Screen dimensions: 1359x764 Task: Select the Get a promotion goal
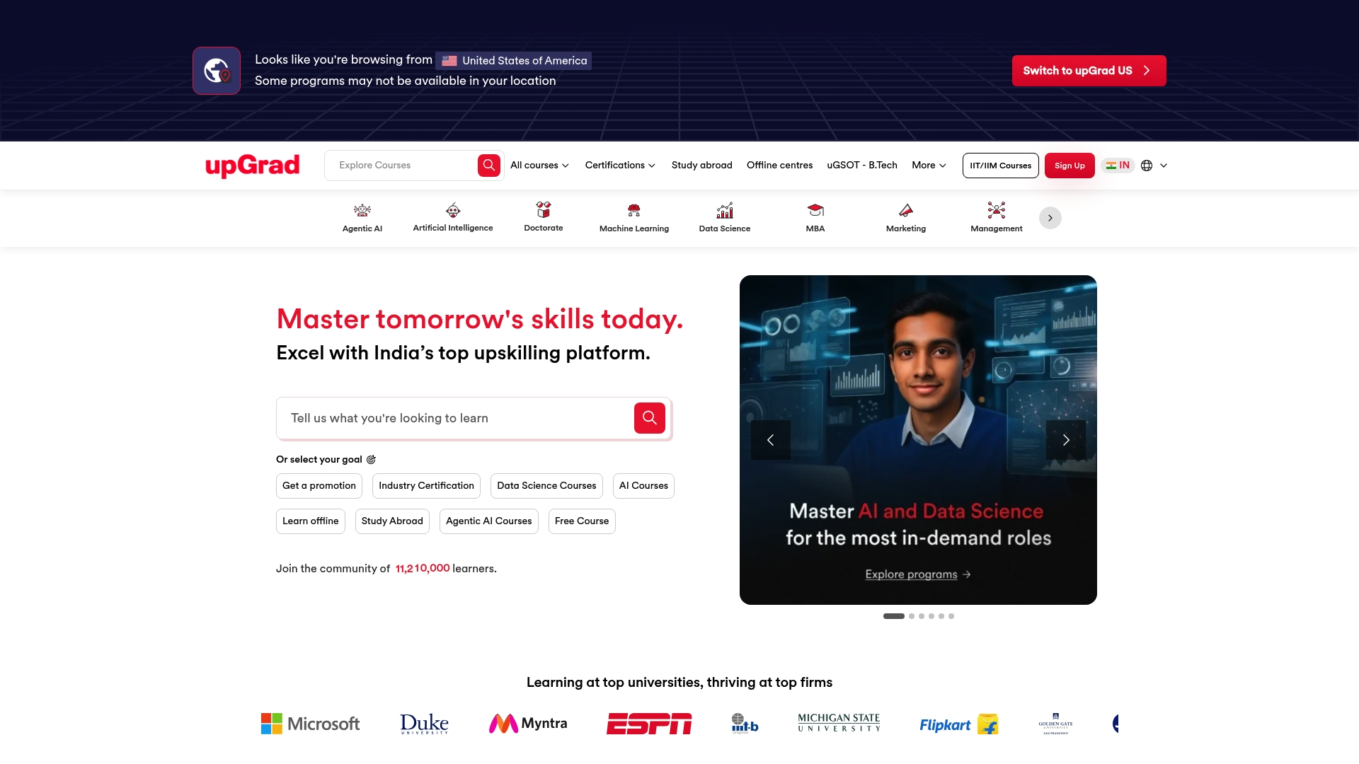point(319,486)
